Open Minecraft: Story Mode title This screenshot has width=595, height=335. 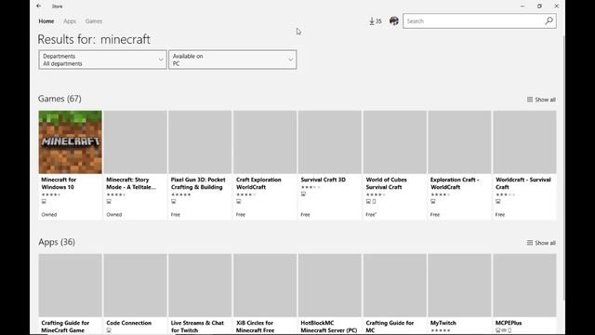click(131, 183)
